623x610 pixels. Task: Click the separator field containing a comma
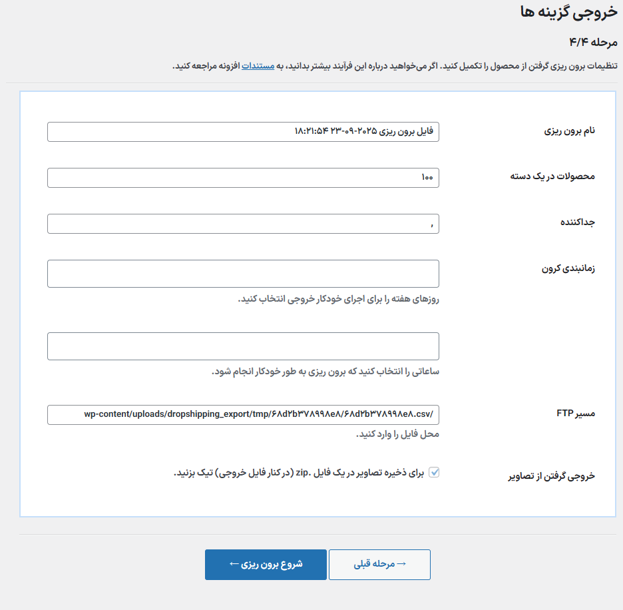pyautogui.click(x=243, y=224)
